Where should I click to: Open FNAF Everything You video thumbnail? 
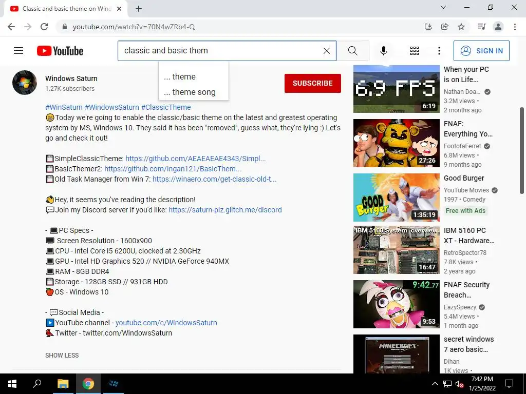tap(396, 143)
